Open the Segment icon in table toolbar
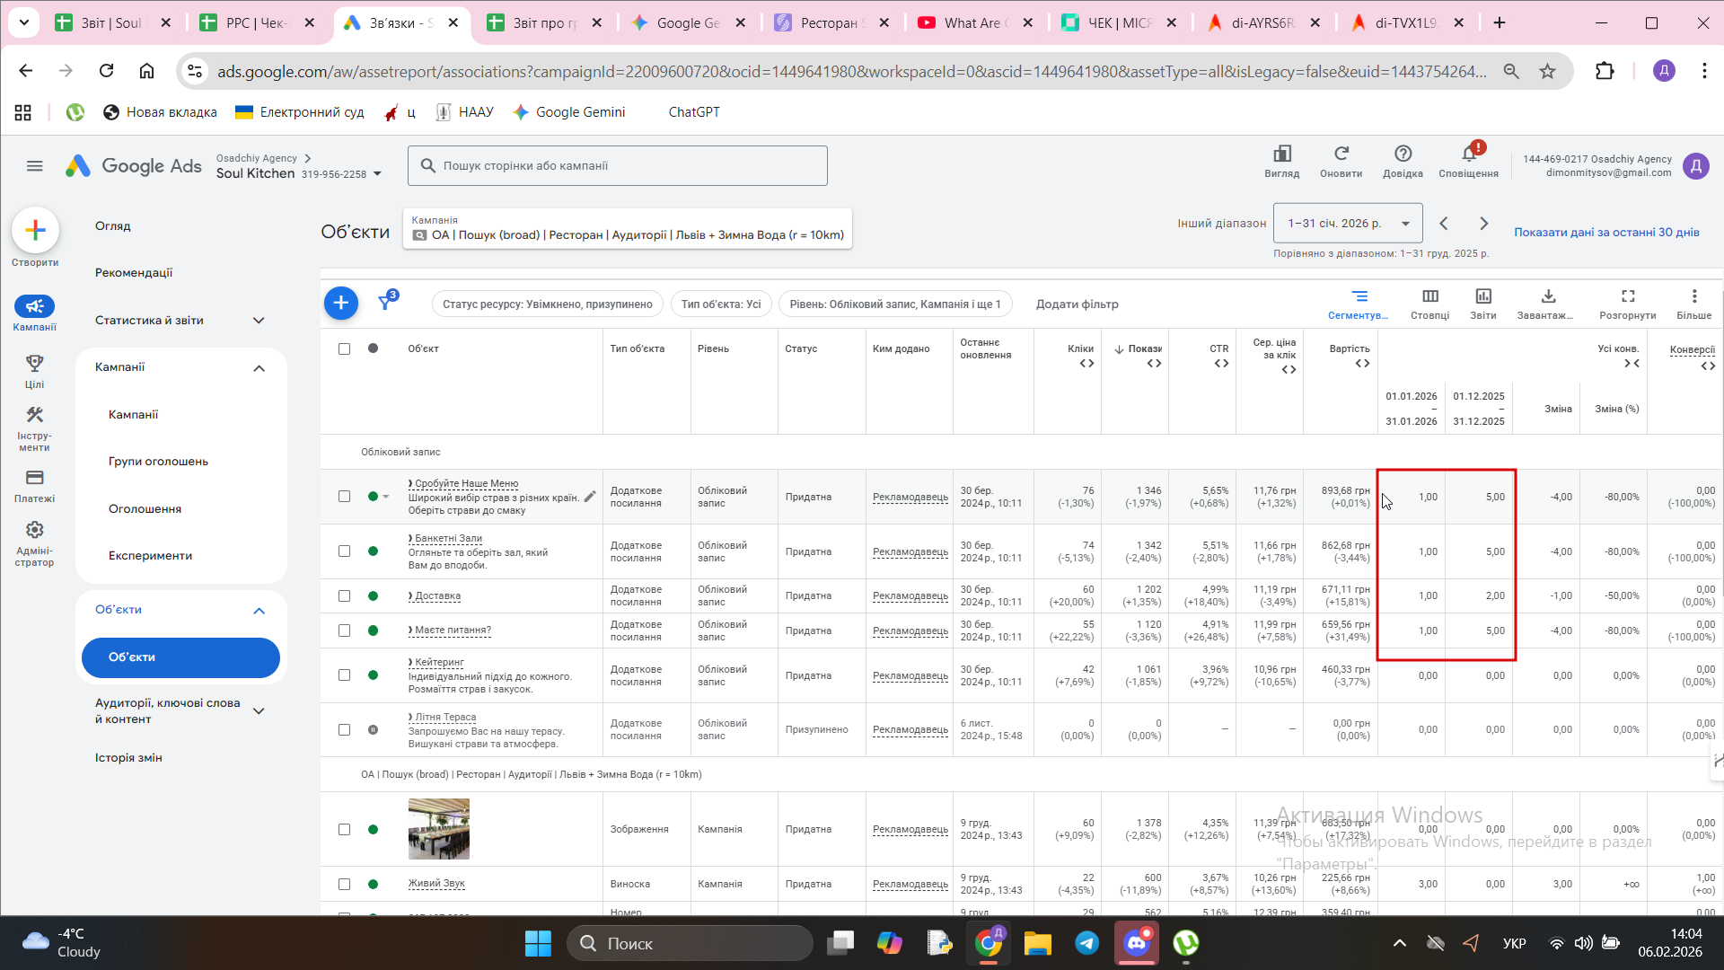Screen dimensions: 1724x970 [1359, 296]
